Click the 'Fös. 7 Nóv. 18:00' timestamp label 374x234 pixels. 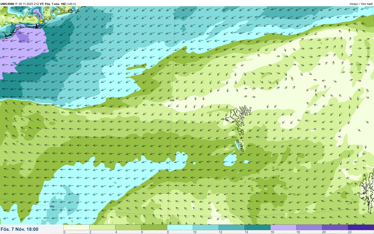click(x=20, y=229)
